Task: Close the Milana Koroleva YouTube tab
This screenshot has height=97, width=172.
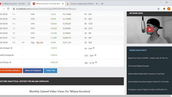Action: click(x=29, y=4)
